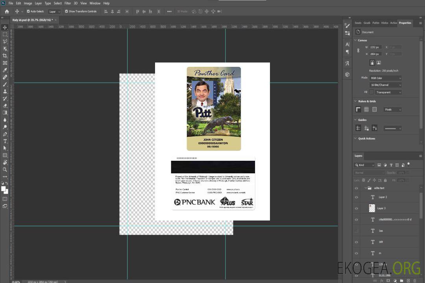The height and width of the screenshot is (283, 425).
Task: Open the Fill Transparent dropdown
Action: pyautogui.click(x=388, y=92)
